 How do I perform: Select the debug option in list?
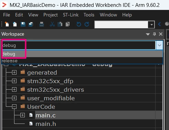coord(82,54)
